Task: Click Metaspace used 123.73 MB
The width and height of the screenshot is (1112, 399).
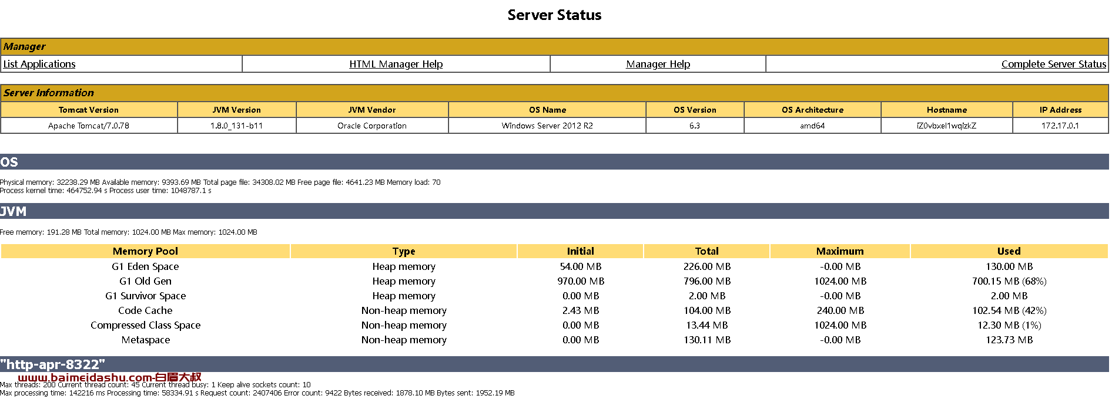Action: [1009, 340]
